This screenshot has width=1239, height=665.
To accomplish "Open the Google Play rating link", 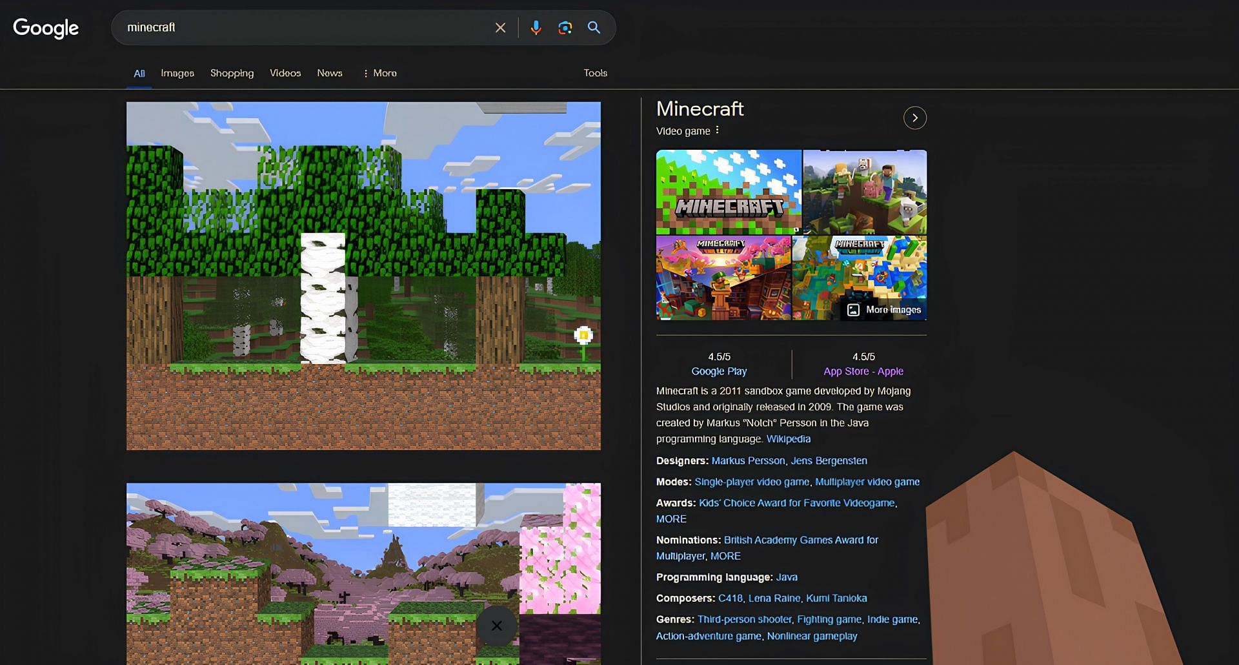I will click(719, 371).
